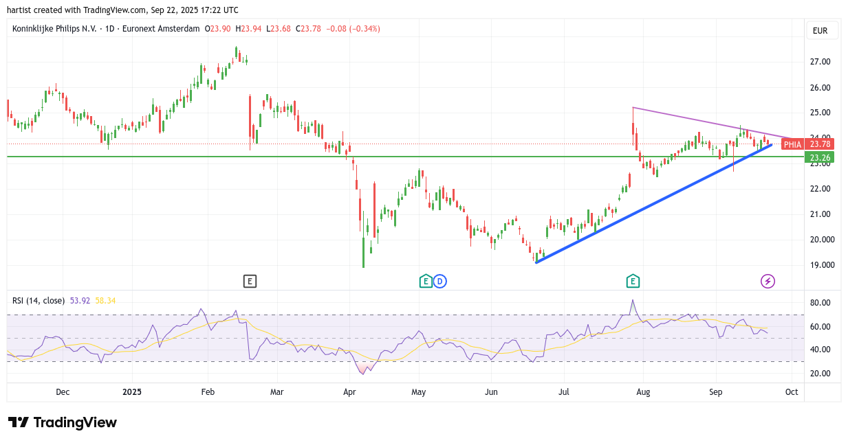Click the bold 2025 year label
The height and width of the screenshot is (443, 848).
click(x=131, y=392)
